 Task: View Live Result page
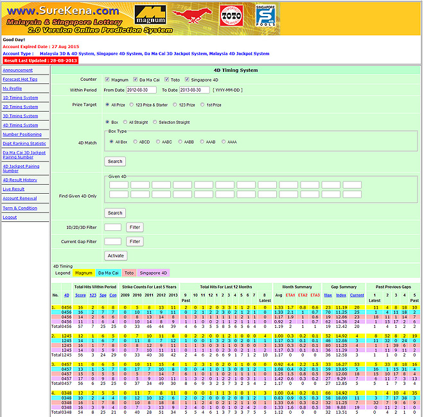click(13, 189)
